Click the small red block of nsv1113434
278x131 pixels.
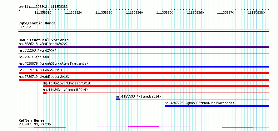point(45,93)
